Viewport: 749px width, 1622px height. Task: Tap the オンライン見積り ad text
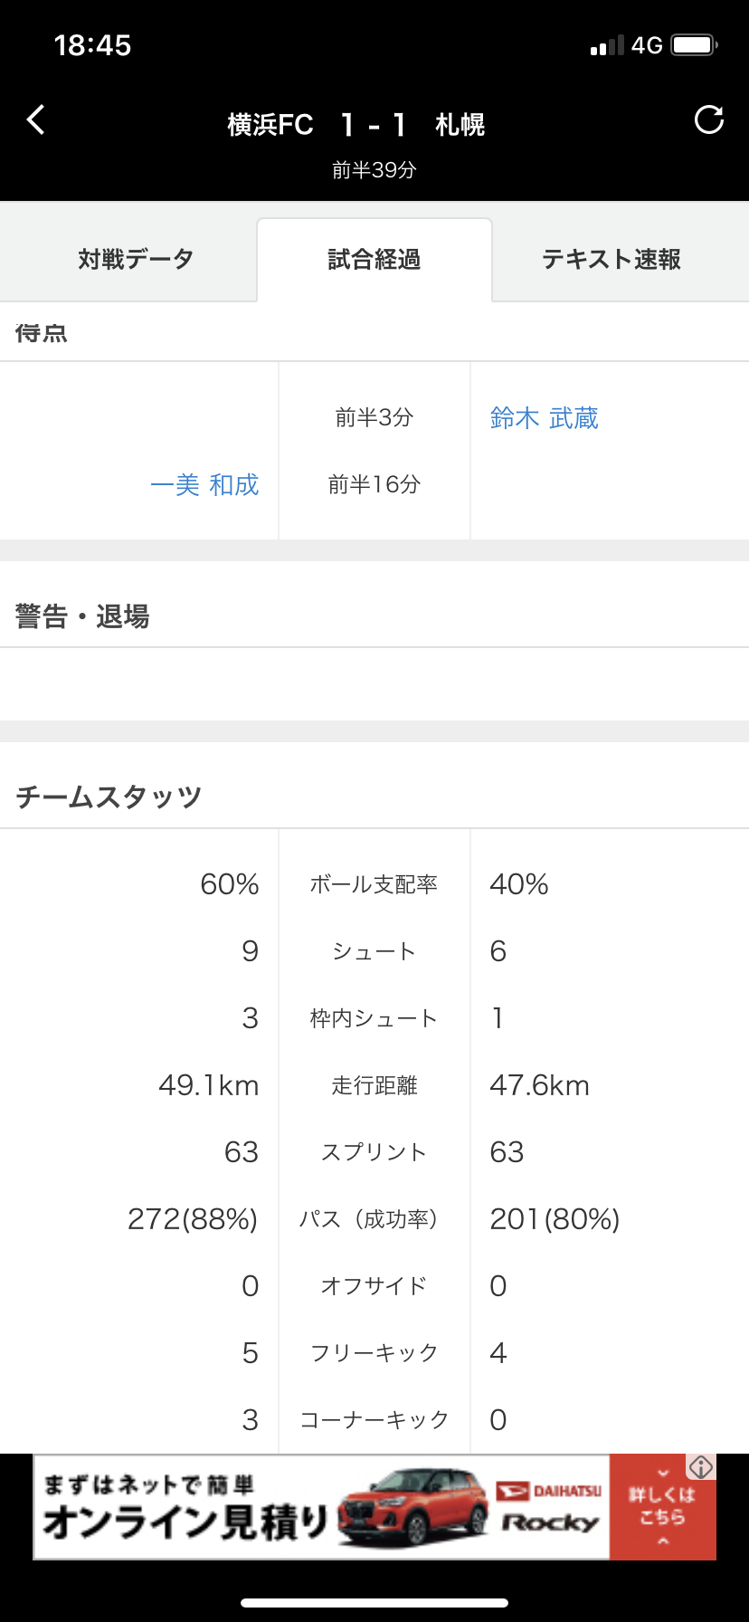pos(185,1522)
